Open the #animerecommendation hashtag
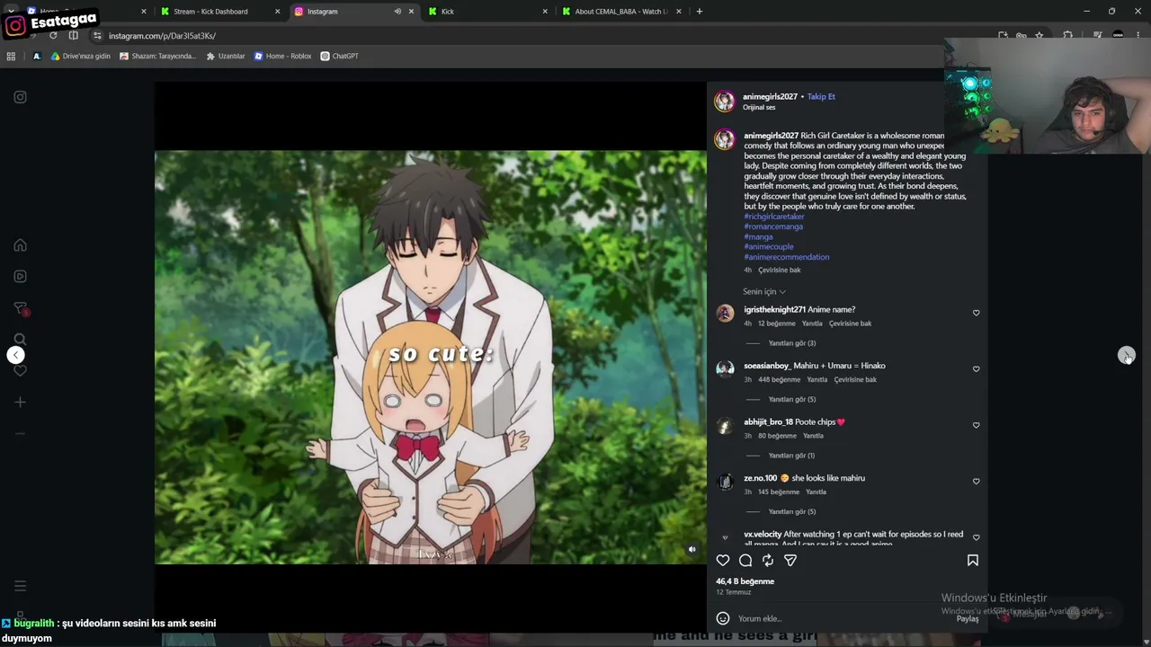This screenshot has width=1151, height=647. pos(787,257)
